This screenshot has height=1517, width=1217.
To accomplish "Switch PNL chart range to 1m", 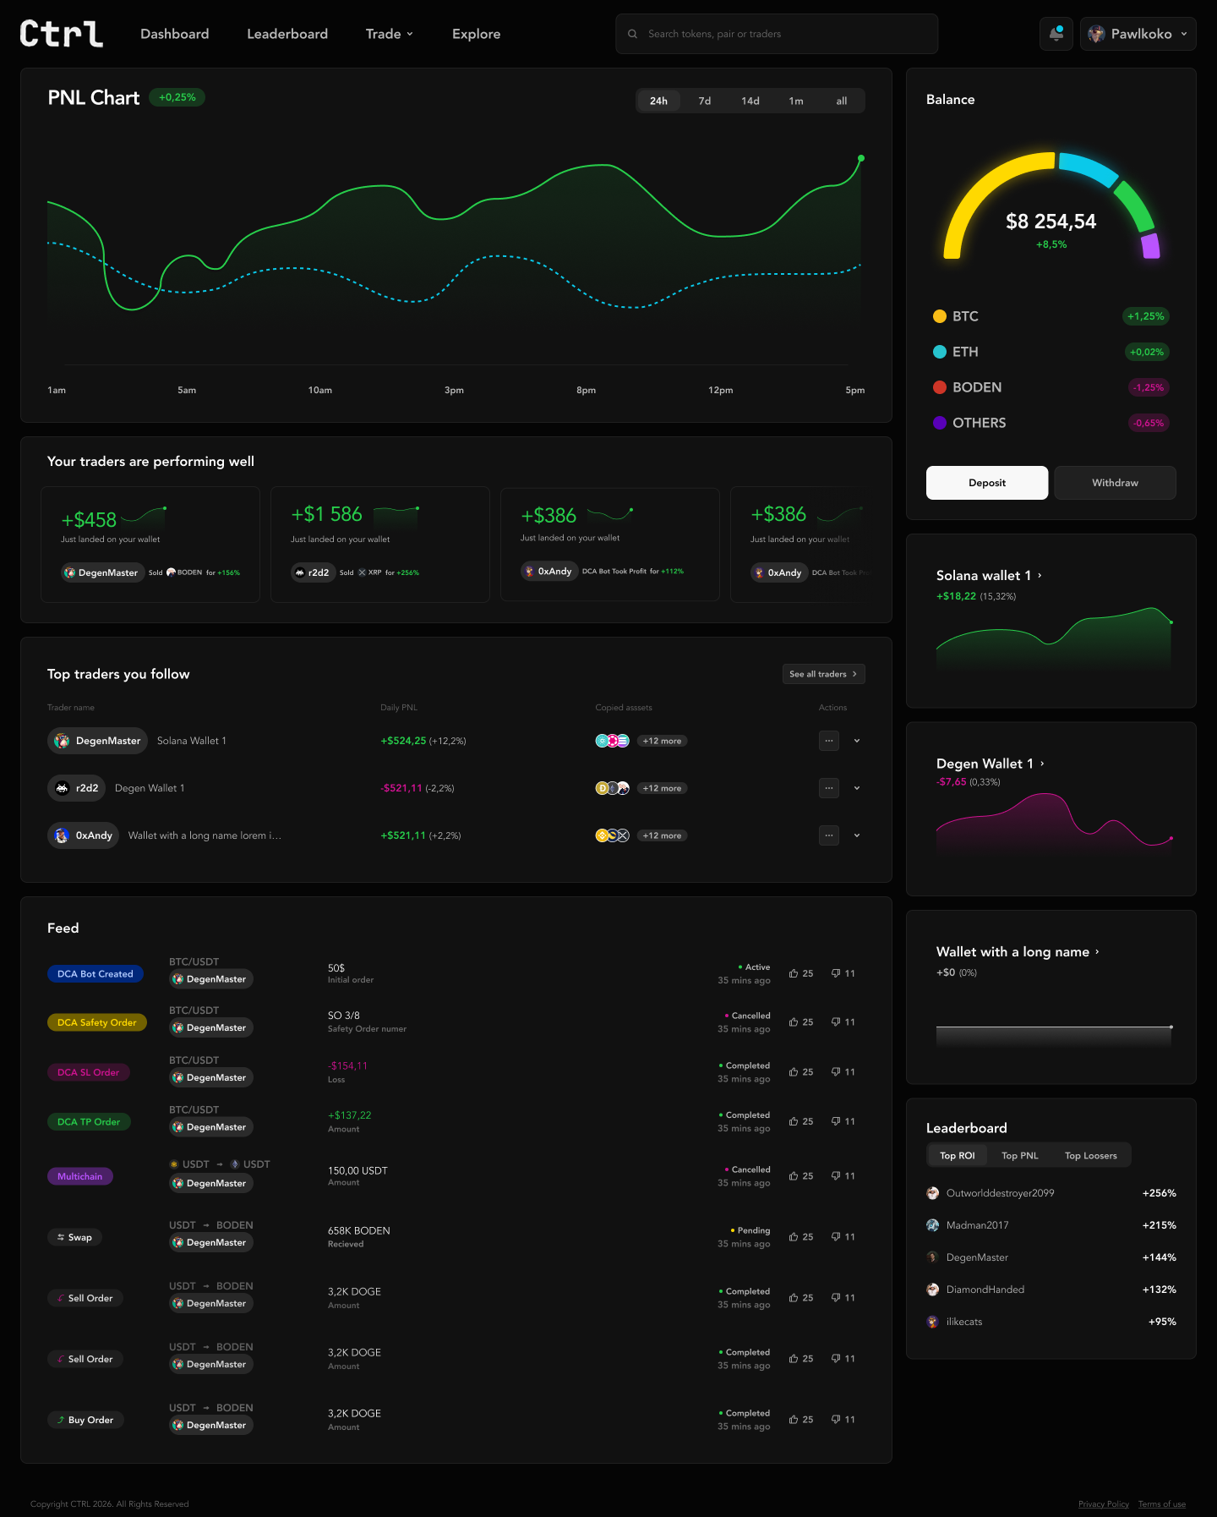I will pyautogui.click(x=796, y=101).
